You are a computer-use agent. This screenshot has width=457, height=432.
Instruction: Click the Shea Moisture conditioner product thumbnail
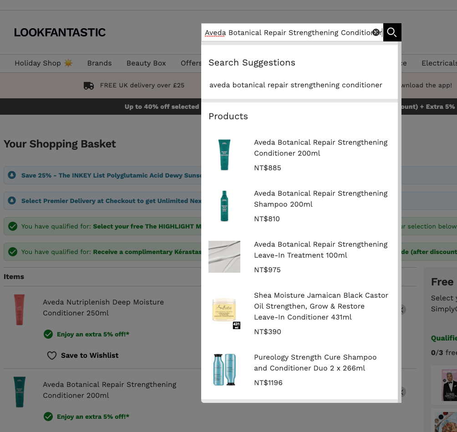point(224,308)
